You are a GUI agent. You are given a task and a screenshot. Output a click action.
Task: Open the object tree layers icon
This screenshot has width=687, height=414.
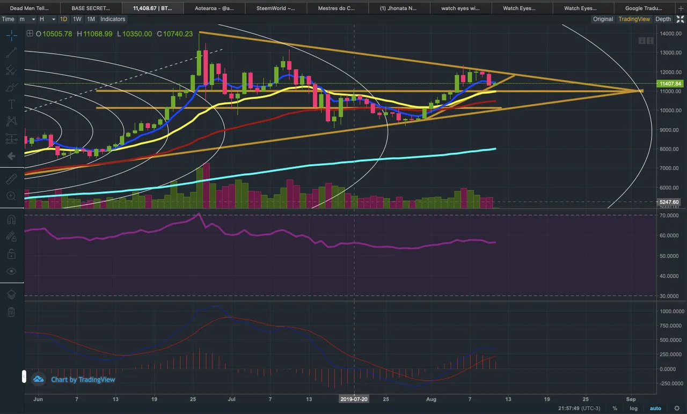point(11,294)
